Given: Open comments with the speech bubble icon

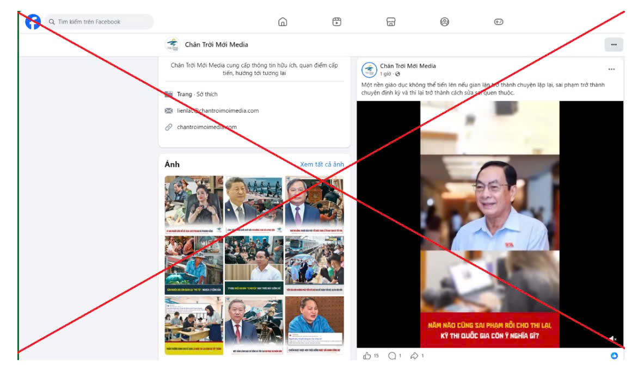Looking at the screenshot, I should coord(392,356).
